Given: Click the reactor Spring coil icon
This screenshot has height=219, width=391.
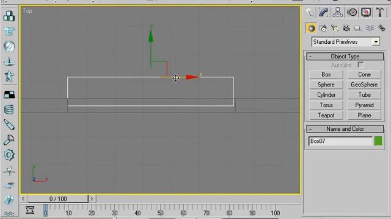Looking at the screenshot, I should coord(9,109).
